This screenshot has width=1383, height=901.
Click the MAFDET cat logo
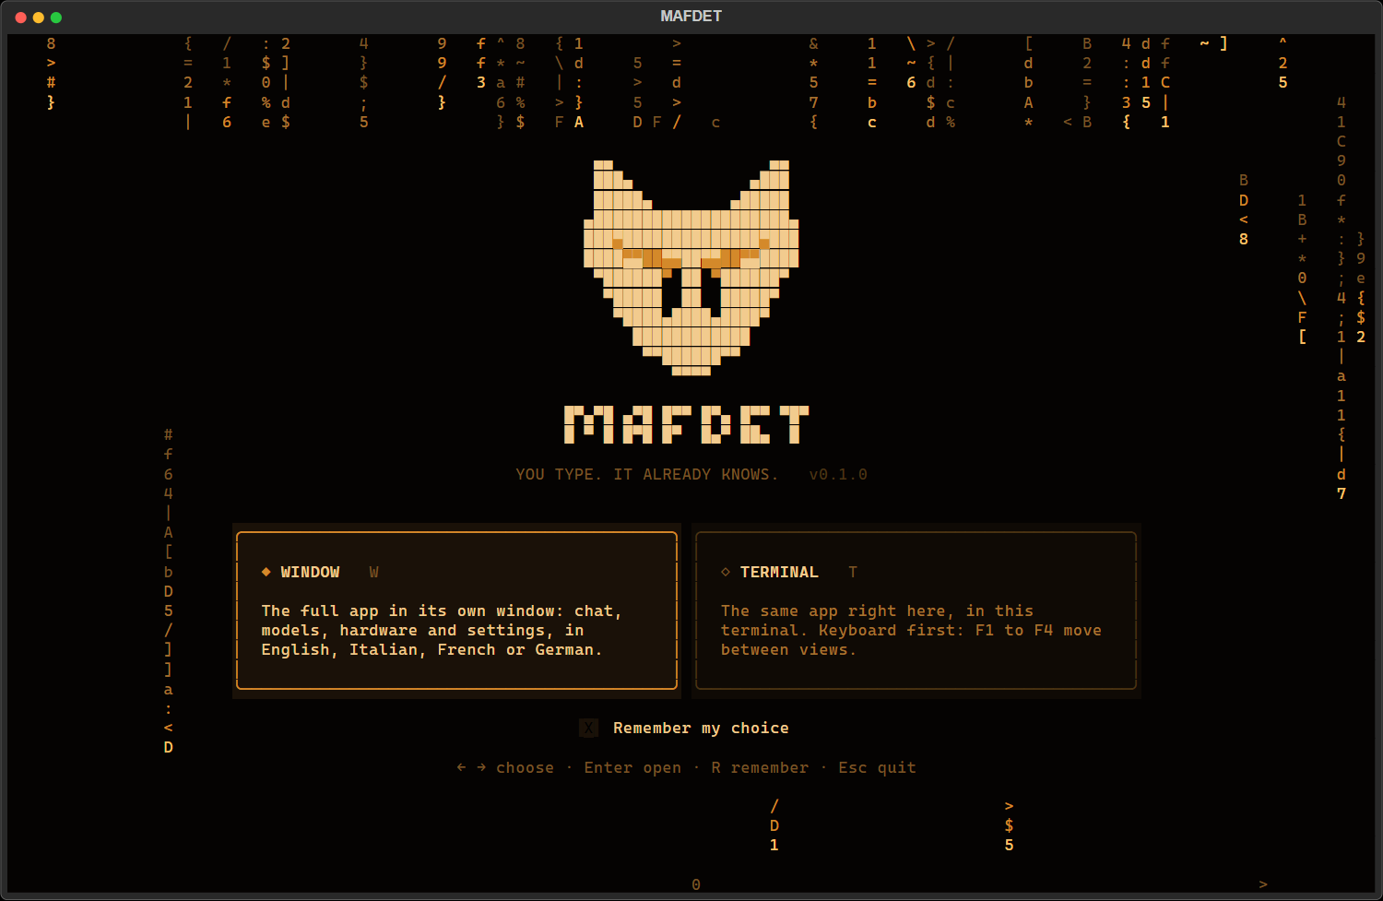pos(691,267)
